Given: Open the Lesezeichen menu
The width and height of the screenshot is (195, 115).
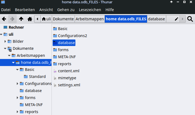Looking at the screenshot, I should [x=90, y=10].
